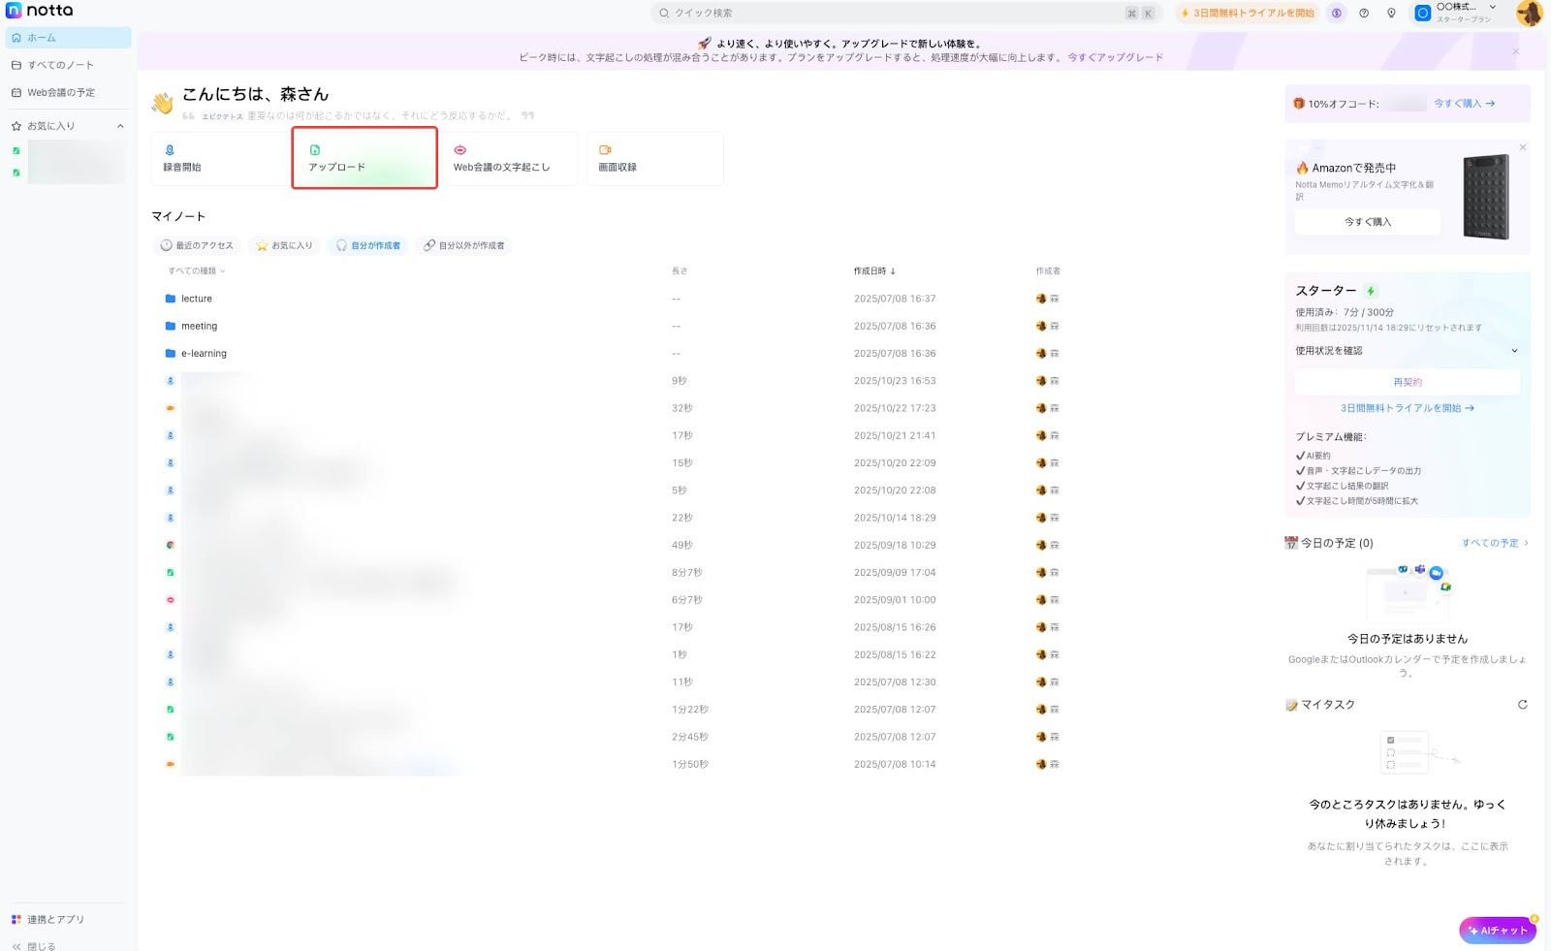Click the 録音開始 microphone card

click(x=219, y=159)
